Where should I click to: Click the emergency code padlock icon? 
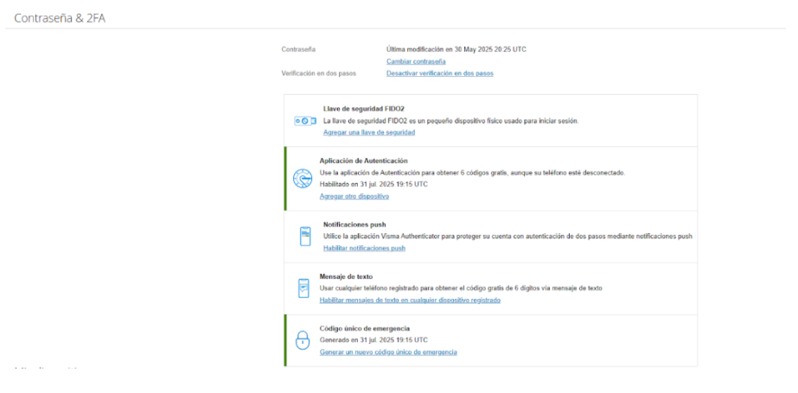303,340
